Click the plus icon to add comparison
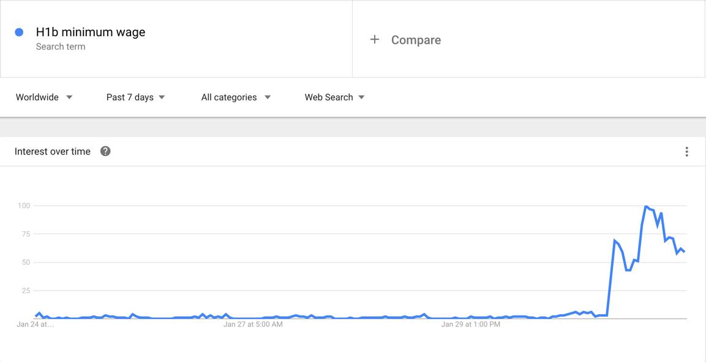Image resolution: width=706 pixels, height=362 pixels. coord(375,40)
